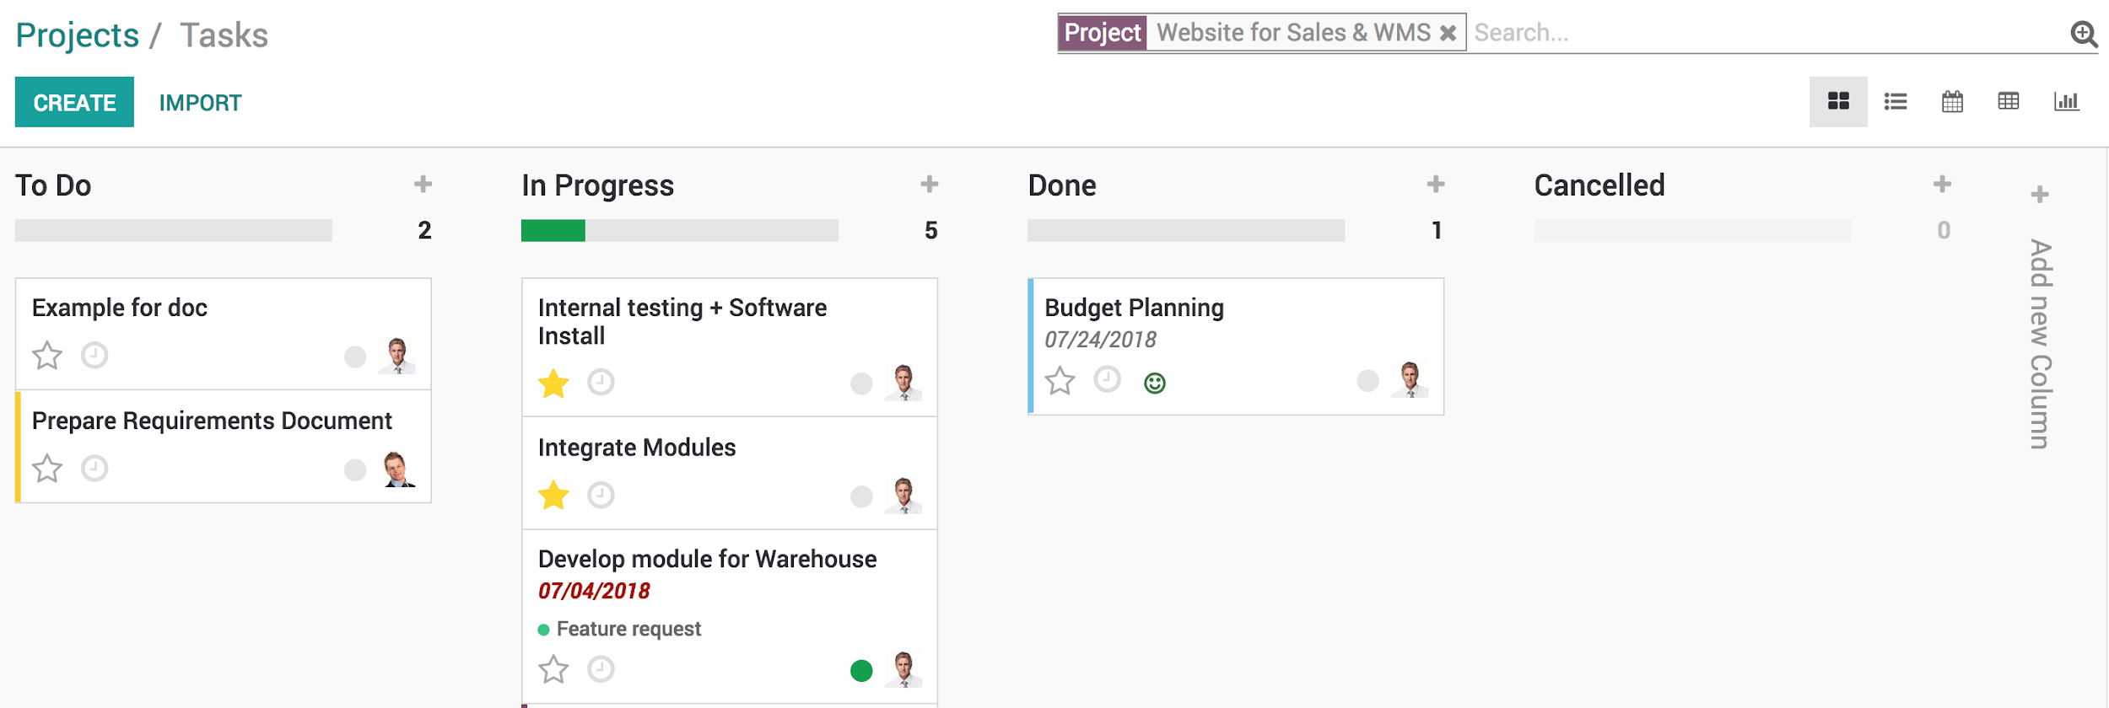Screen dimensions: 2109x708
Task: Click green status dot on Develop module task
Action: click(x=861, y=671)
